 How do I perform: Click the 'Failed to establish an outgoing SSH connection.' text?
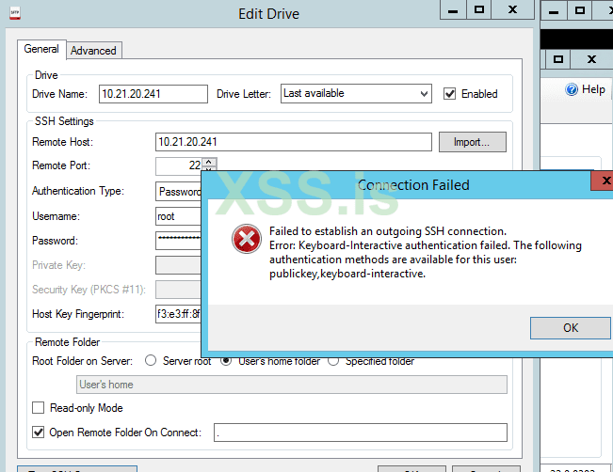388,231
